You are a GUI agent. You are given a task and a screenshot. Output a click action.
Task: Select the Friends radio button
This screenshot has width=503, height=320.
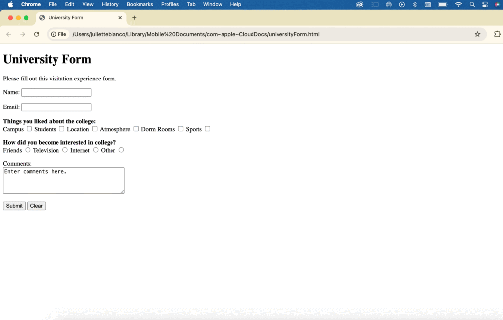28,150
